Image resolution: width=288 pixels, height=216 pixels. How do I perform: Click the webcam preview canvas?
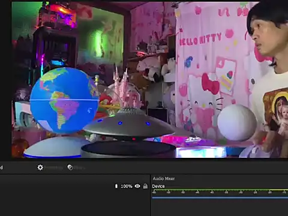(x=150, y=80)
